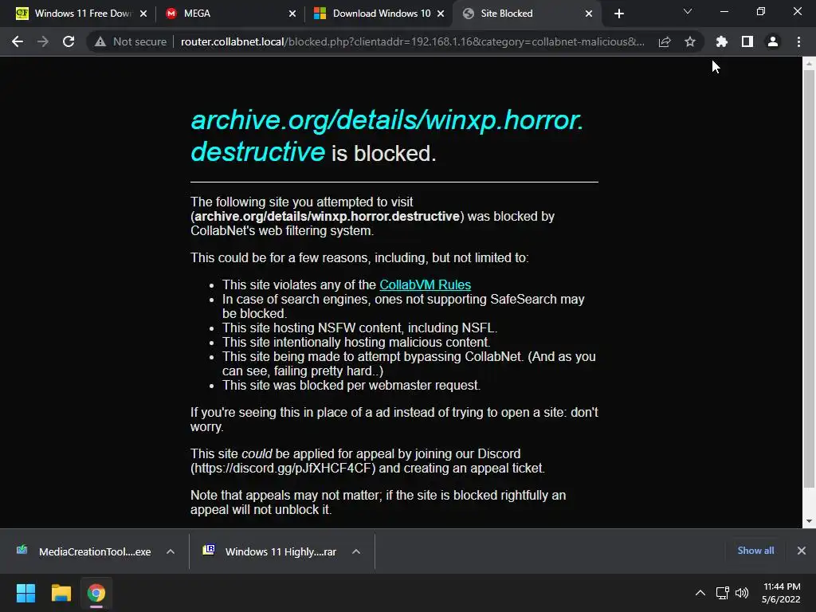Click the Windows 11 rar file icon
This screenshot has height=612, width=816.
209,550
